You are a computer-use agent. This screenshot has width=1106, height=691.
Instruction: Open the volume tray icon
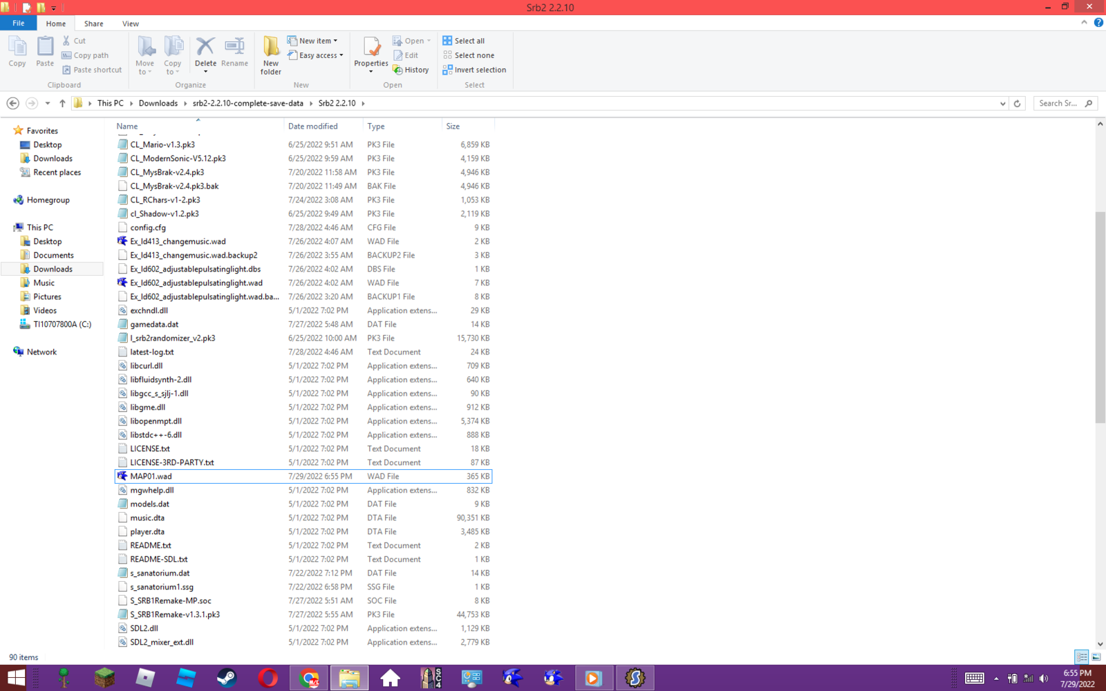click(x=1044, y=679)
